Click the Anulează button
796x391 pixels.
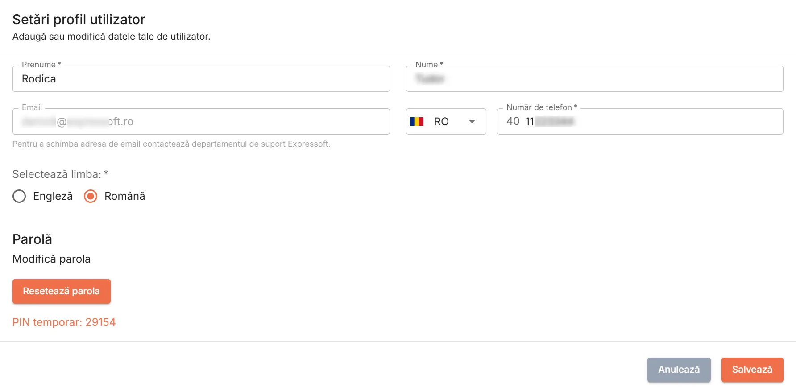point(679,370)
